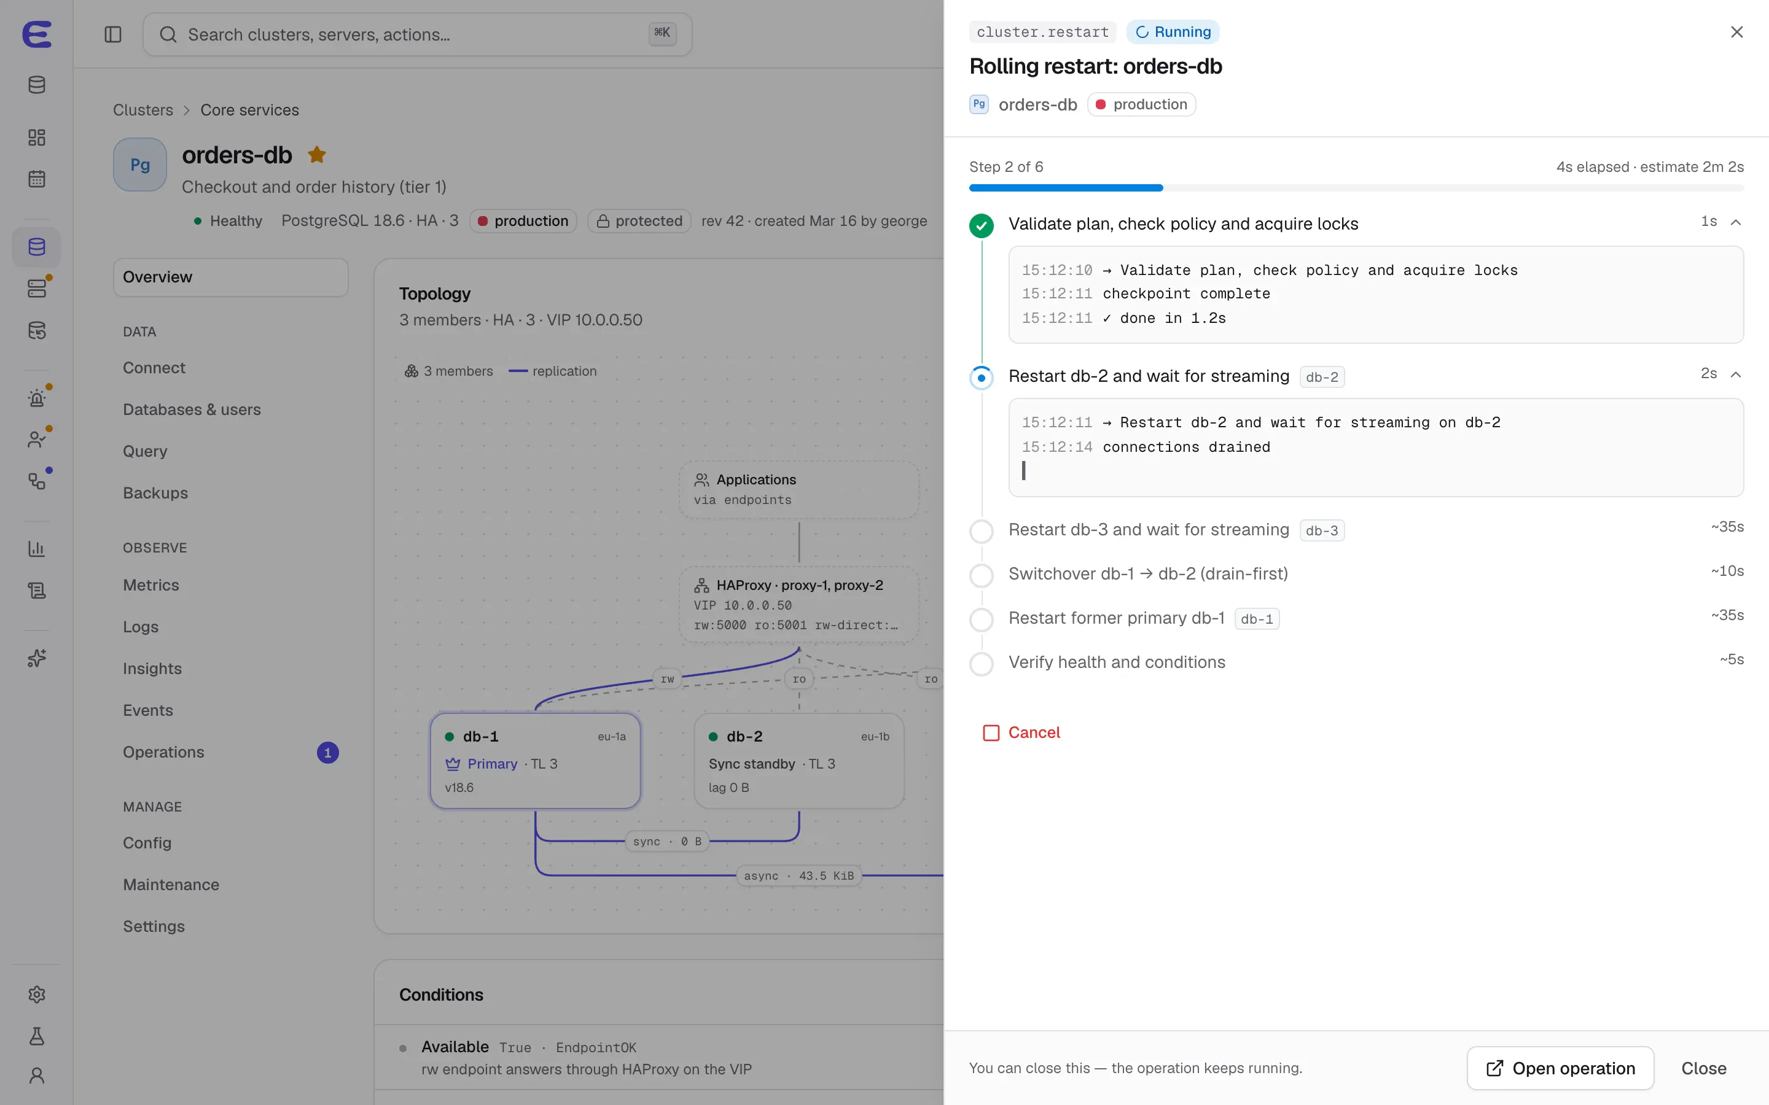Close the restart panel with X

coord(1737,31)
